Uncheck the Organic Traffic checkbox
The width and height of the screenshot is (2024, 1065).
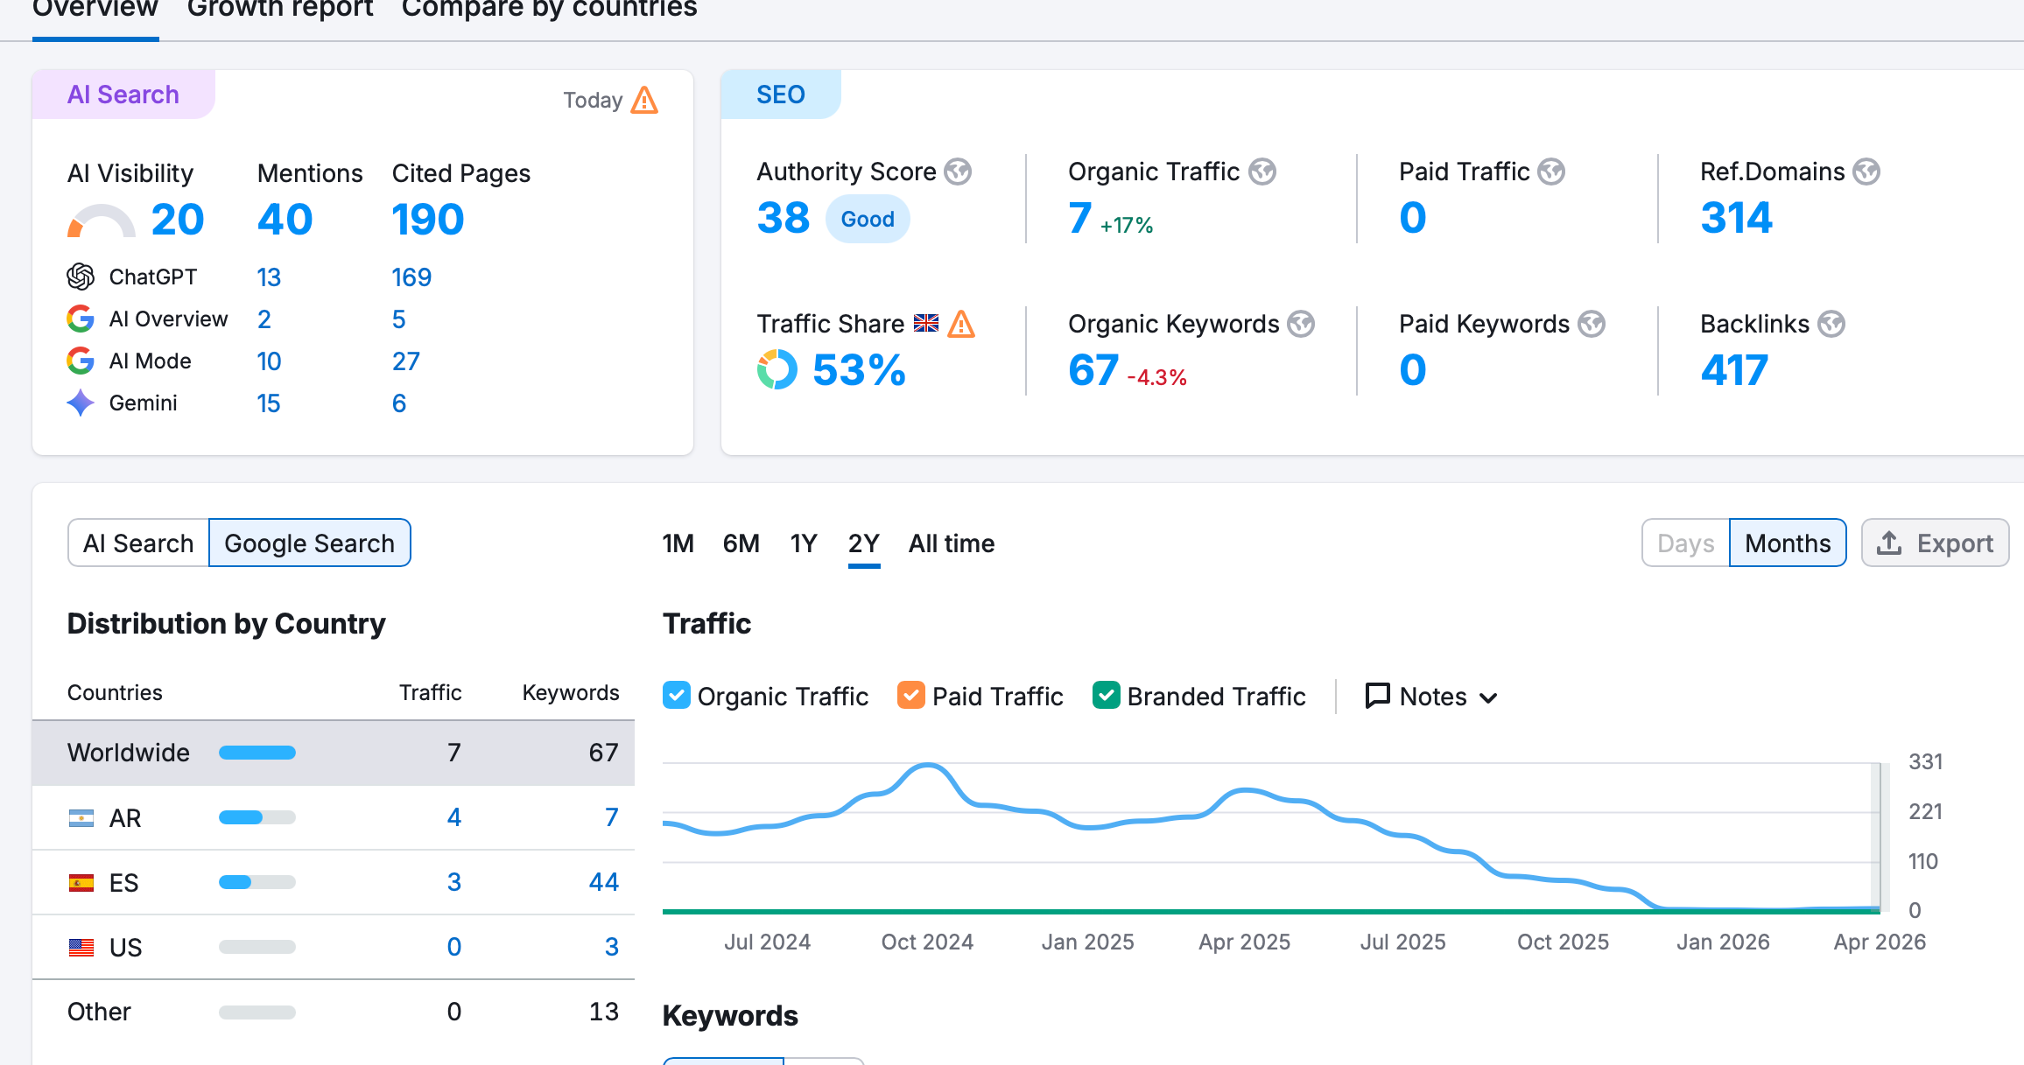point(677,696)
